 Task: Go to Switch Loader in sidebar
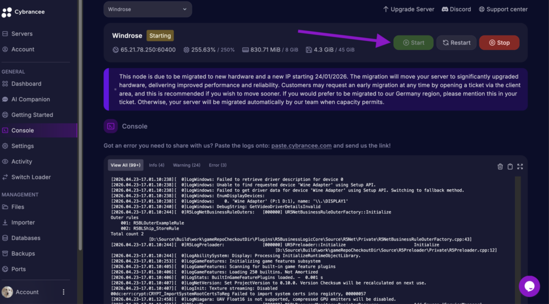click(31, 177)
